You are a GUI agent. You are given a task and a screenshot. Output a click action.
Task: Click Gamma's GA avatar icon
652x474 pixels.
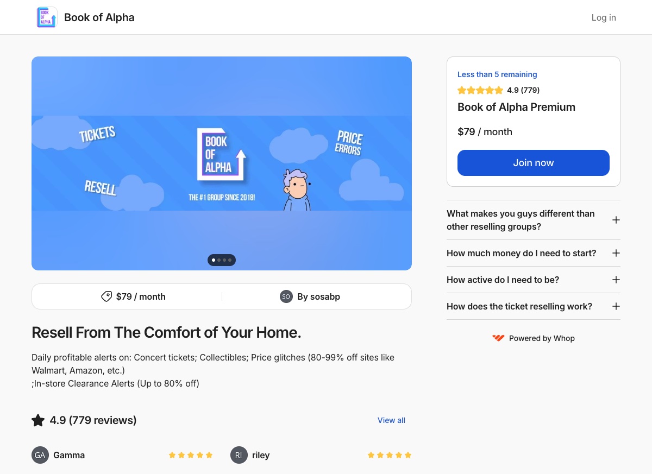click(40, 455)
